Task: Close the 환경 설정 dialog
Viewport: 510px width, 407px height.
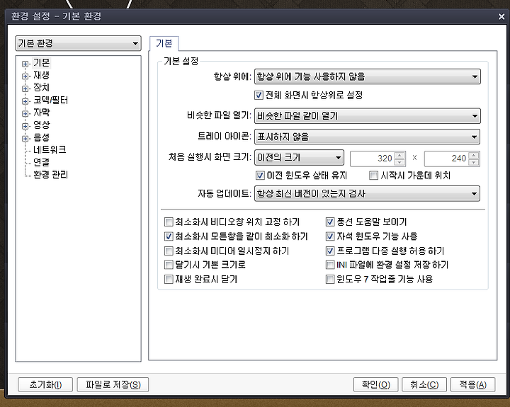Action: [x=501, y=16]
